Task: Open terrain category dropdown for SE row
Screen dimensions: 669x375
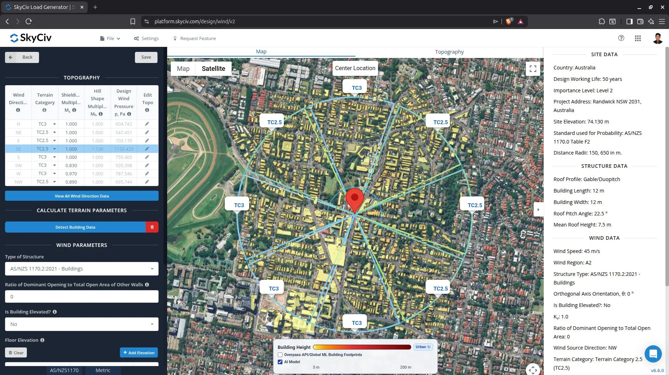Action: (x=54, y=149)
